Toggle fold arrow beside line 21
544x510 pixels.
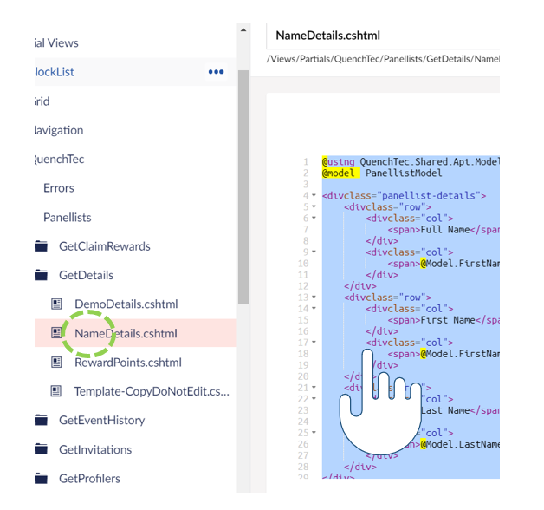point(314,387)
